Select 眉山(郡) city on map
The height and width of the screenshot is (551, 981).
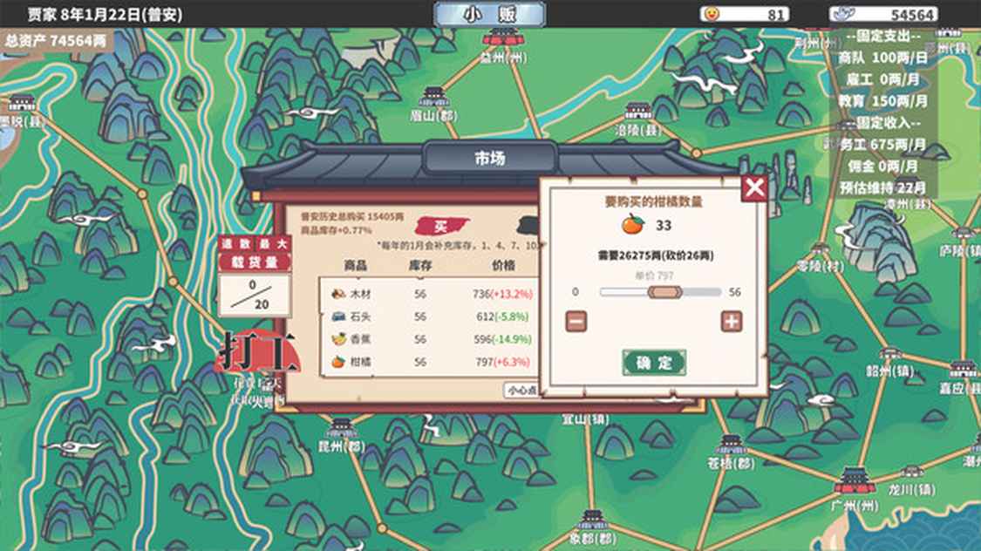434,105
